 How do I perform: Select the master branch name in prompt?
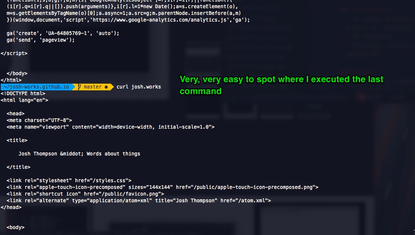pos(93,87)
